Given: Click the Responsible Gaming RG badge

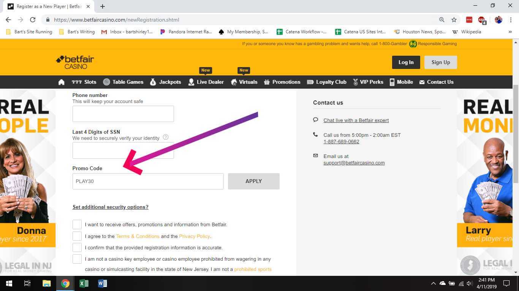Looking at the screenshot, I should click(x=413, y=44).
